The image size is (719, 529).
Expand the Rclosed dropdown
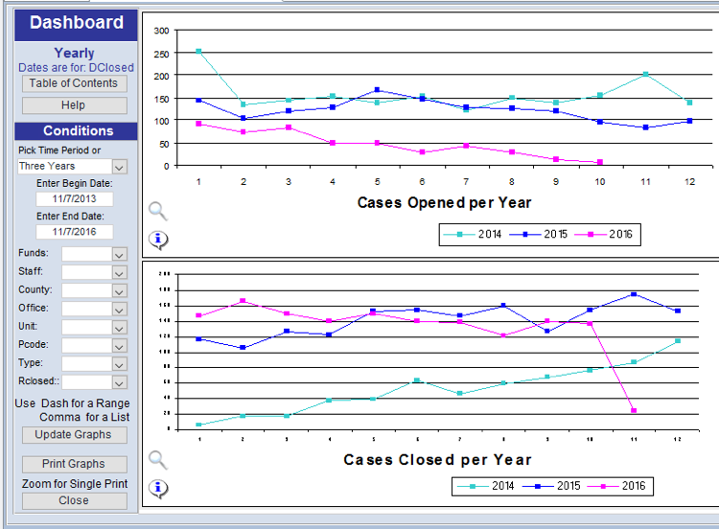tap(119, 382)
